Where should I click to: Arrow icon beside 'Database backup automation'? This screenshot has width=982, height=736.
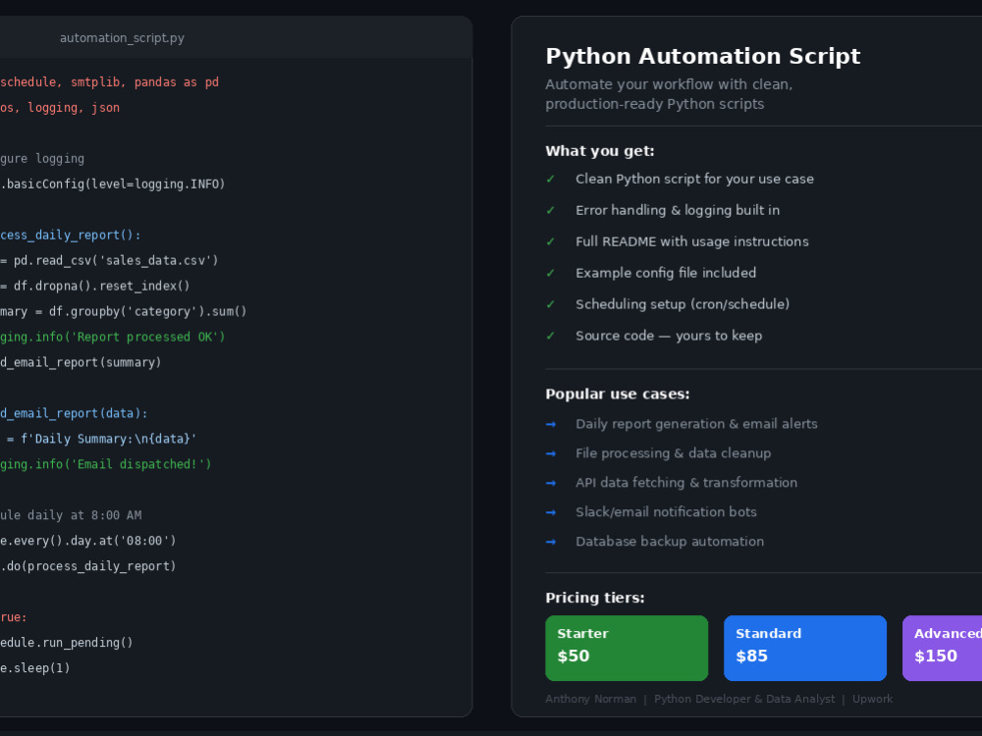click(551, 542)
